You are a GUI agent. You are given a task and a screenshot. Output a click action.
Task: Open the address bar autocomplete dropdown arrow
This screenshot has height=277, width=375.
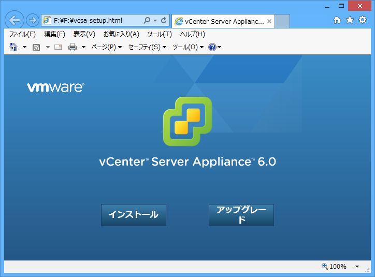tap(155, 21)
